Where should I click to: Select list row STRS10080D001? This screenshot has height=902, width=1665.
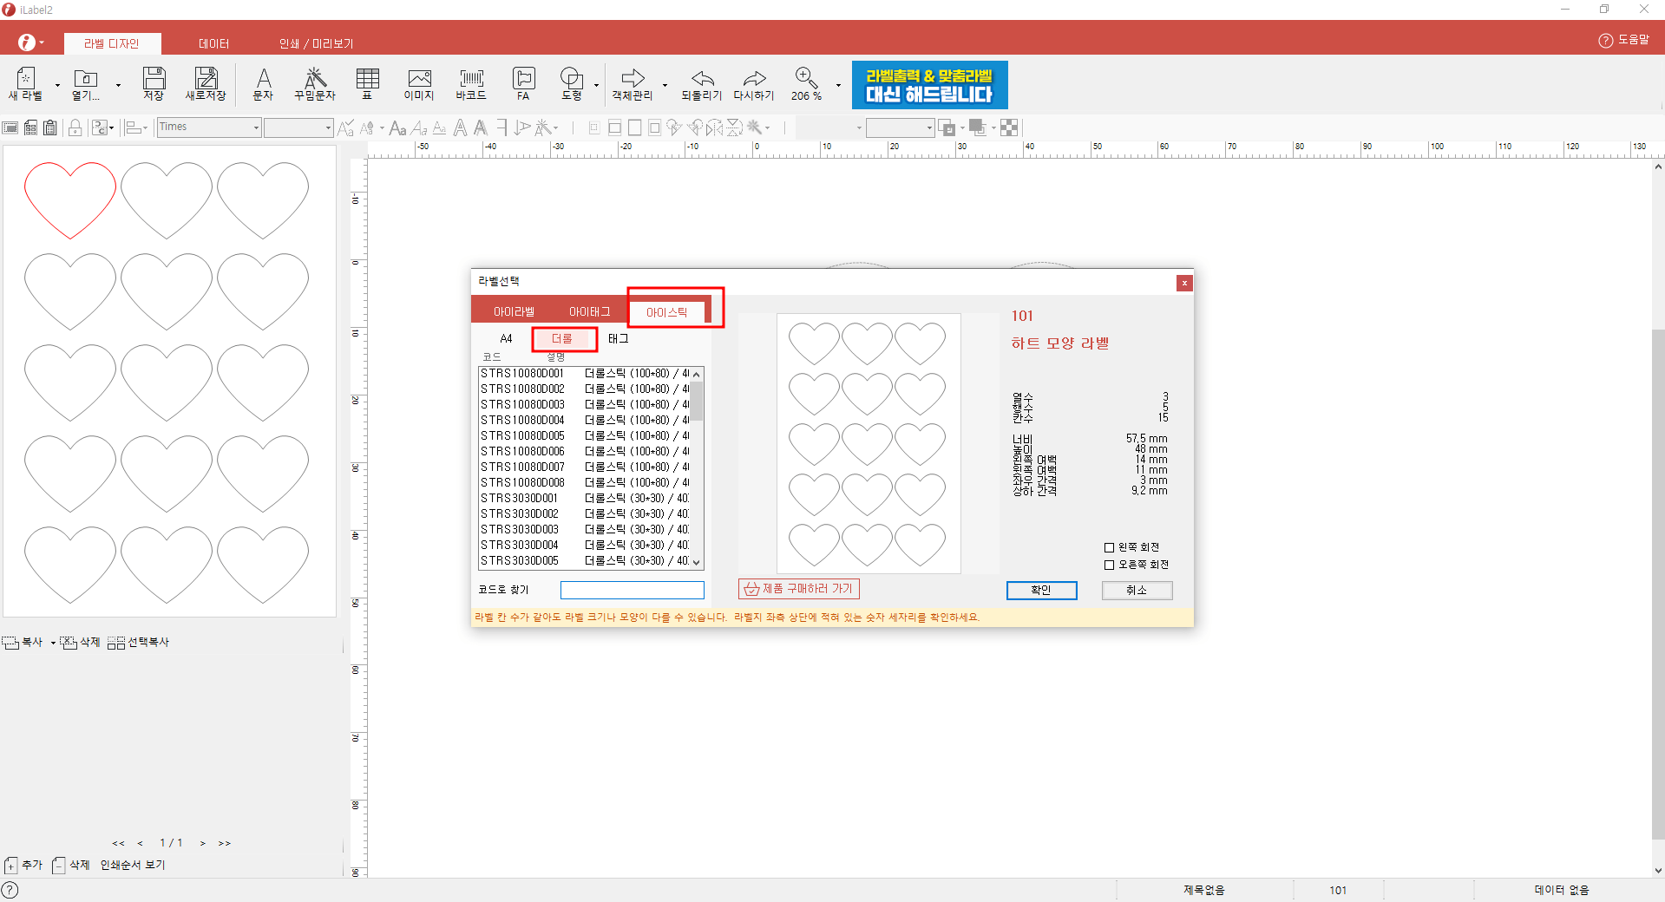click(584, 374)
